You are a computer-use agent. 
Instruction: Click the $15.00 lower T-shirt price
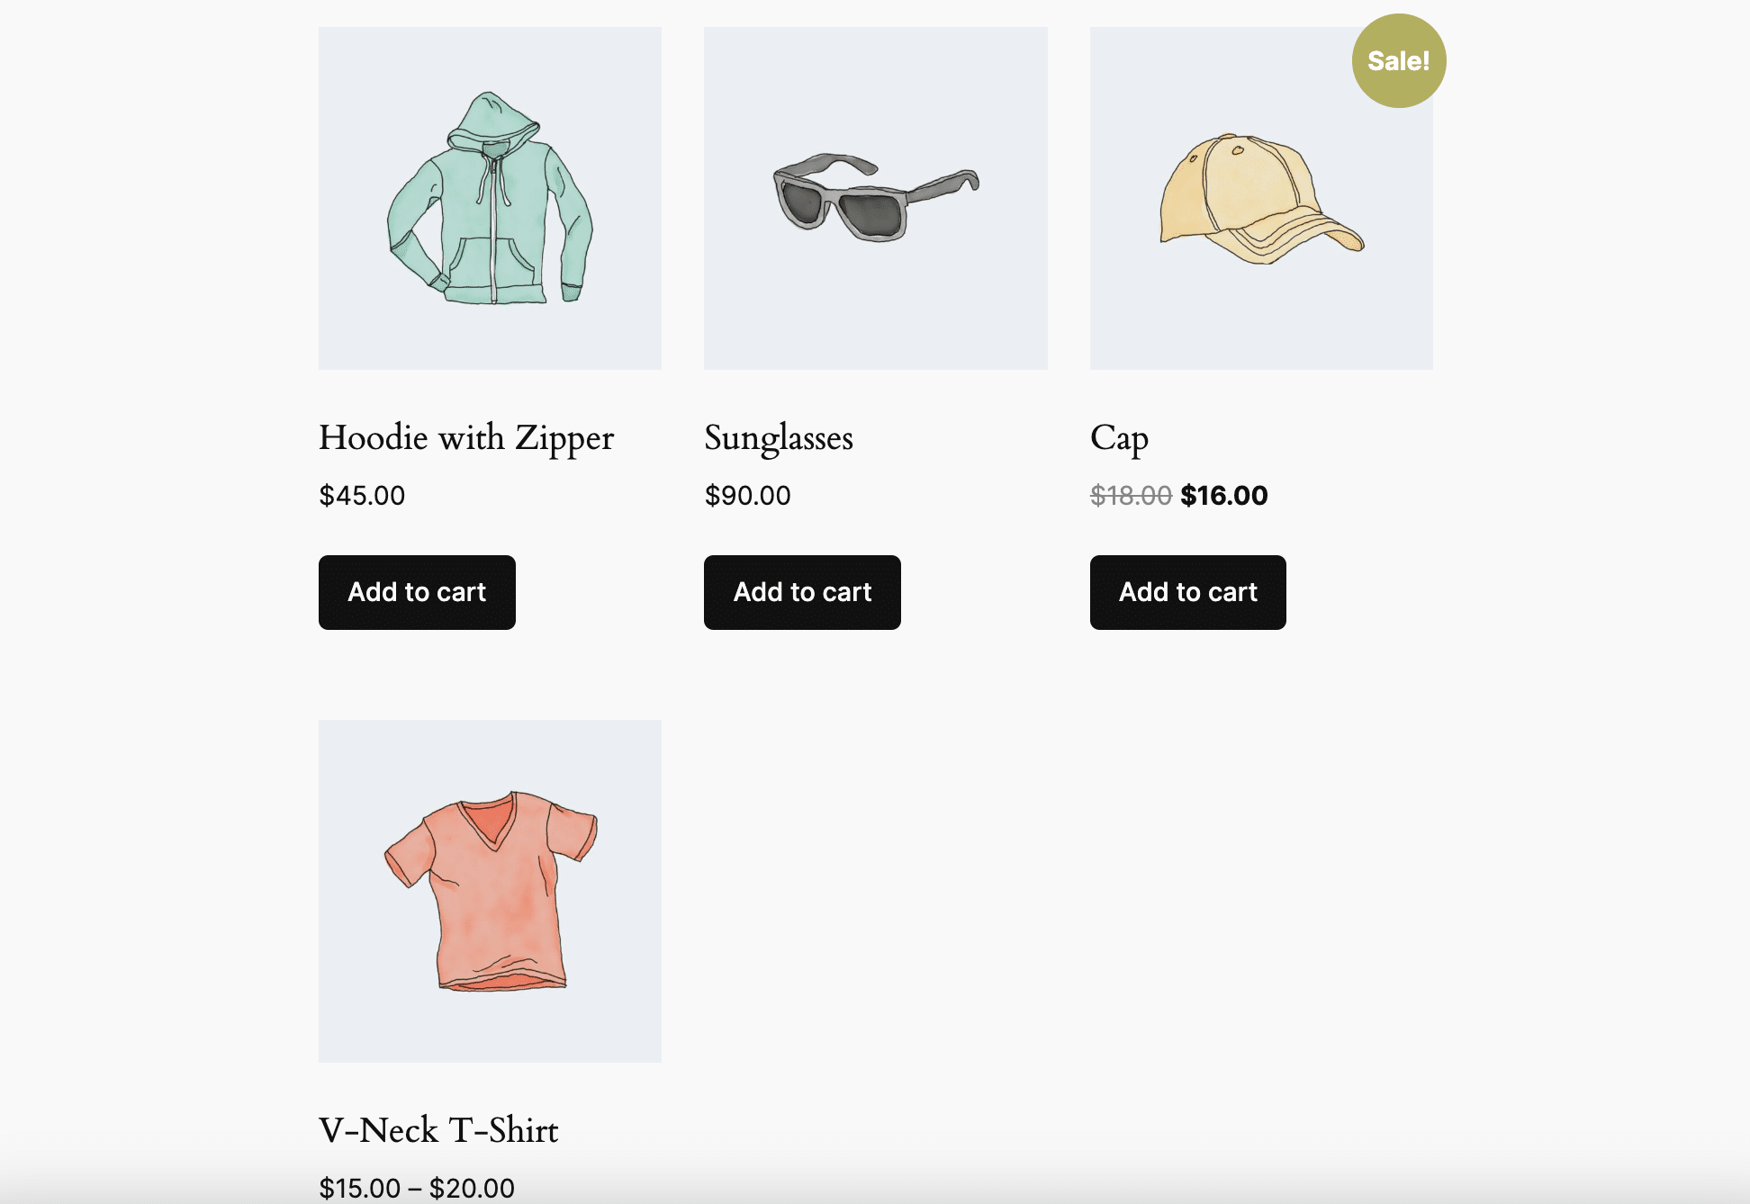point(359,1189)
